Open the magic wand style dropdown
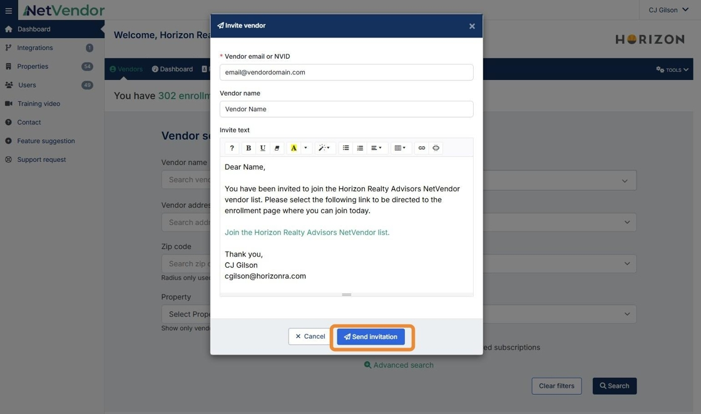Image resolution: width=701 pixels, height=414 pixels. pyautogui.click(x=324, y=148)
